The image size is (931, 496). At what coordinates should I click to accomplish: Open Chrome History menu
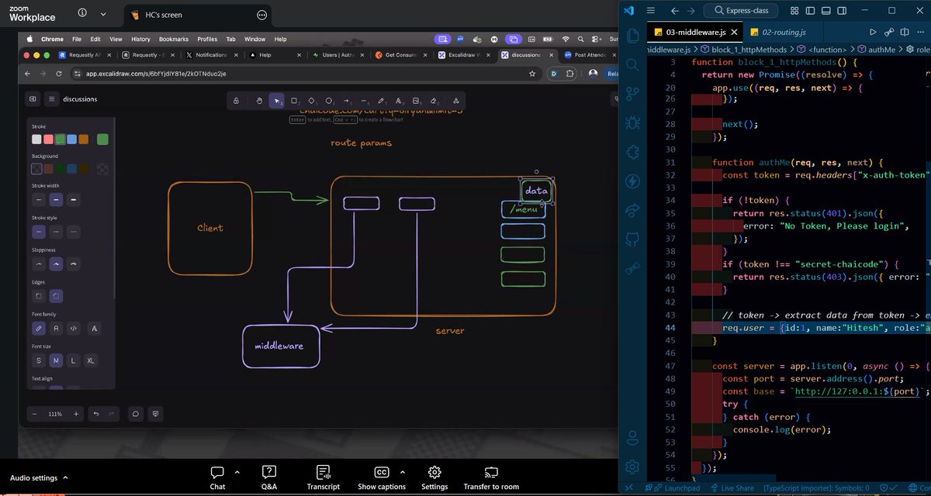click(140, 39)
